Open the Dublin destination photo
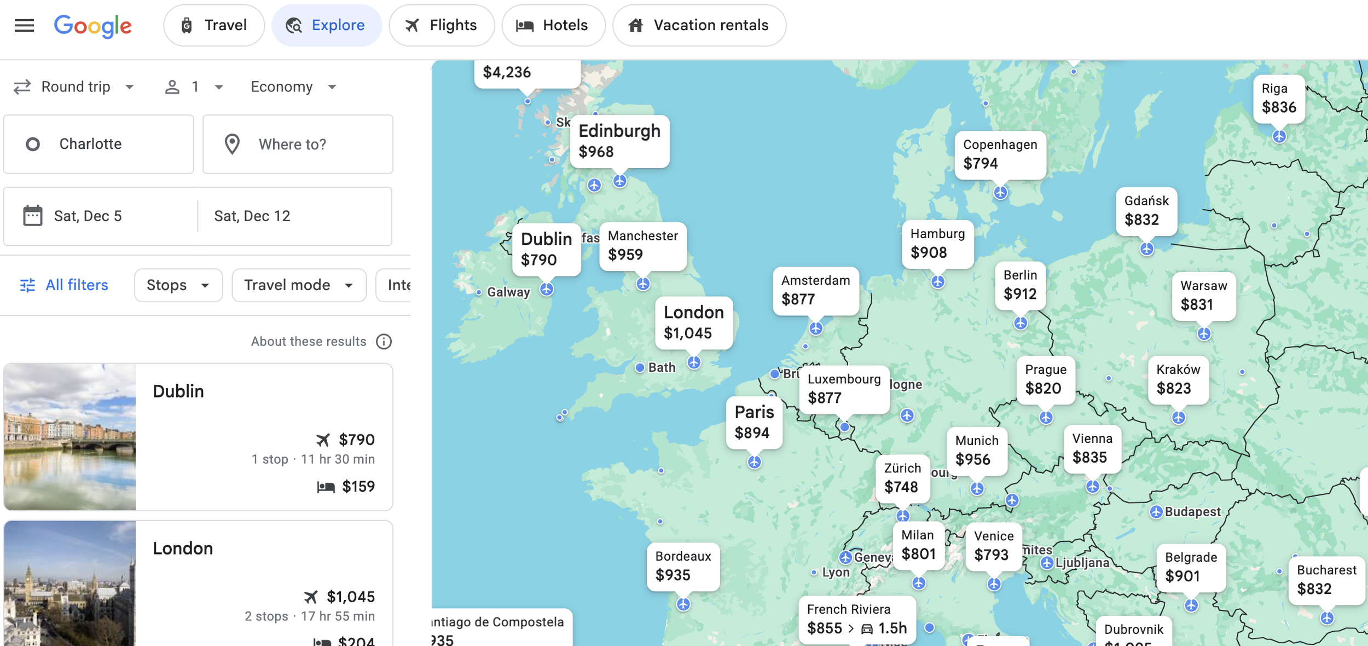Image resolution: width=1368 pixels, height=646 pixels. pos(70,437)
